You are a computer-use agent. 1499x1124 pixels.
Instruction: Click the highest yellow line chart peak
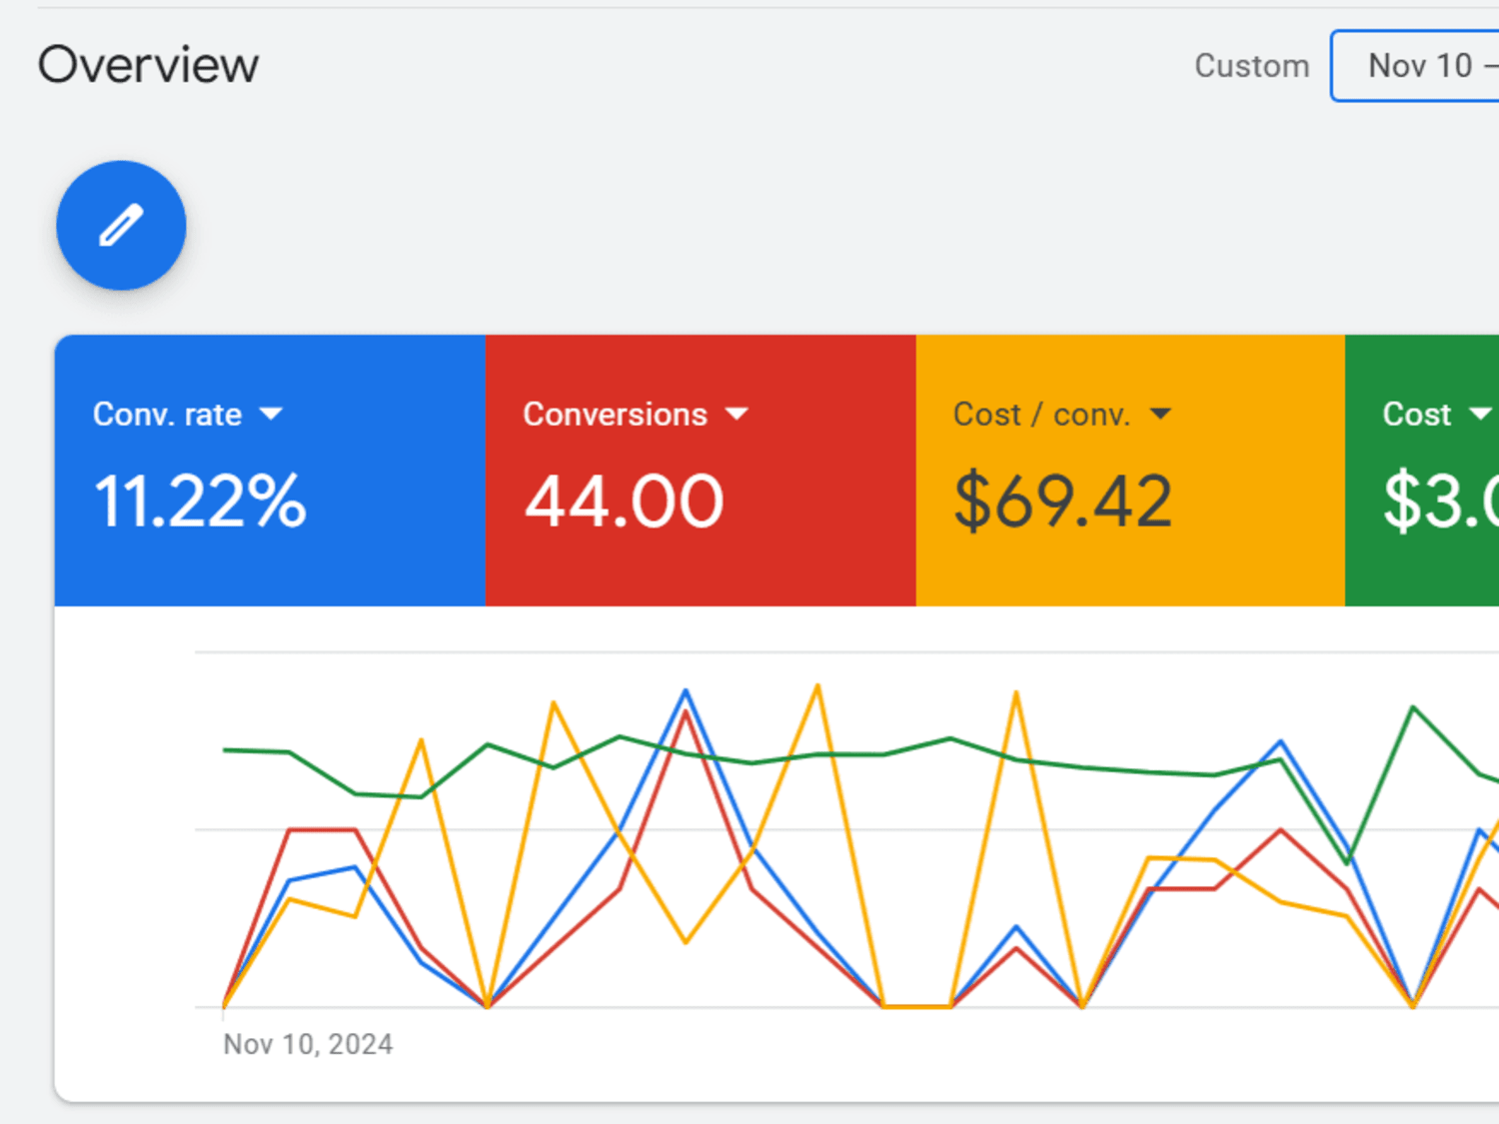pyautogui.click(x=818, y=686)
